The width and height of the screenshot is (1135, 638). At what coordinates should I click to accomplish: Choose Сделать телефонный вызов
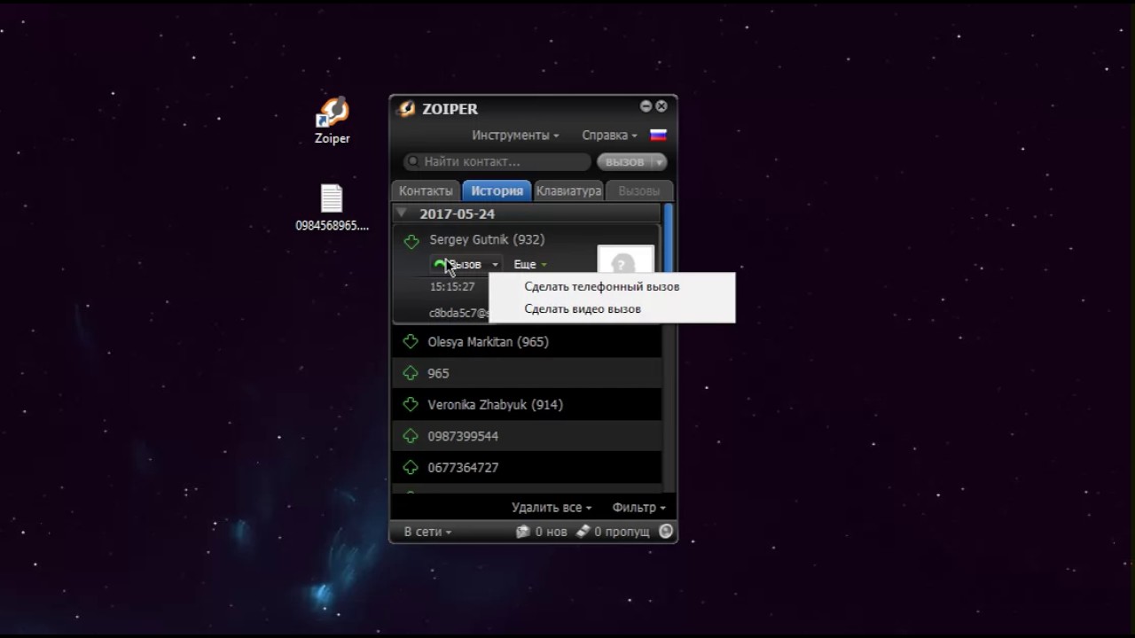612,286
